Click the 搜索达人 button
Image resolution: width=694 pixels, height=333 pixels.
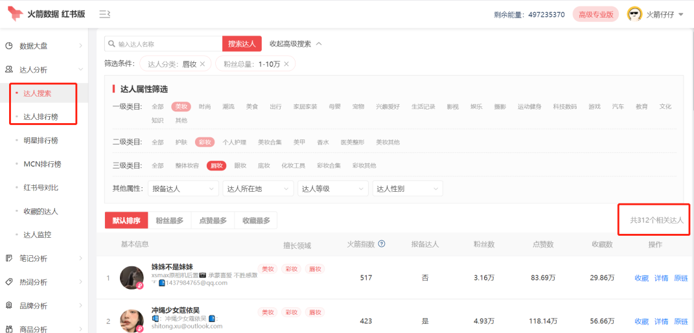(242, 44)
